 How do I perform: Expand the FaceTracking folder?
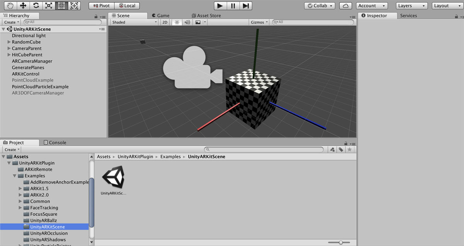tap(20, 208)
